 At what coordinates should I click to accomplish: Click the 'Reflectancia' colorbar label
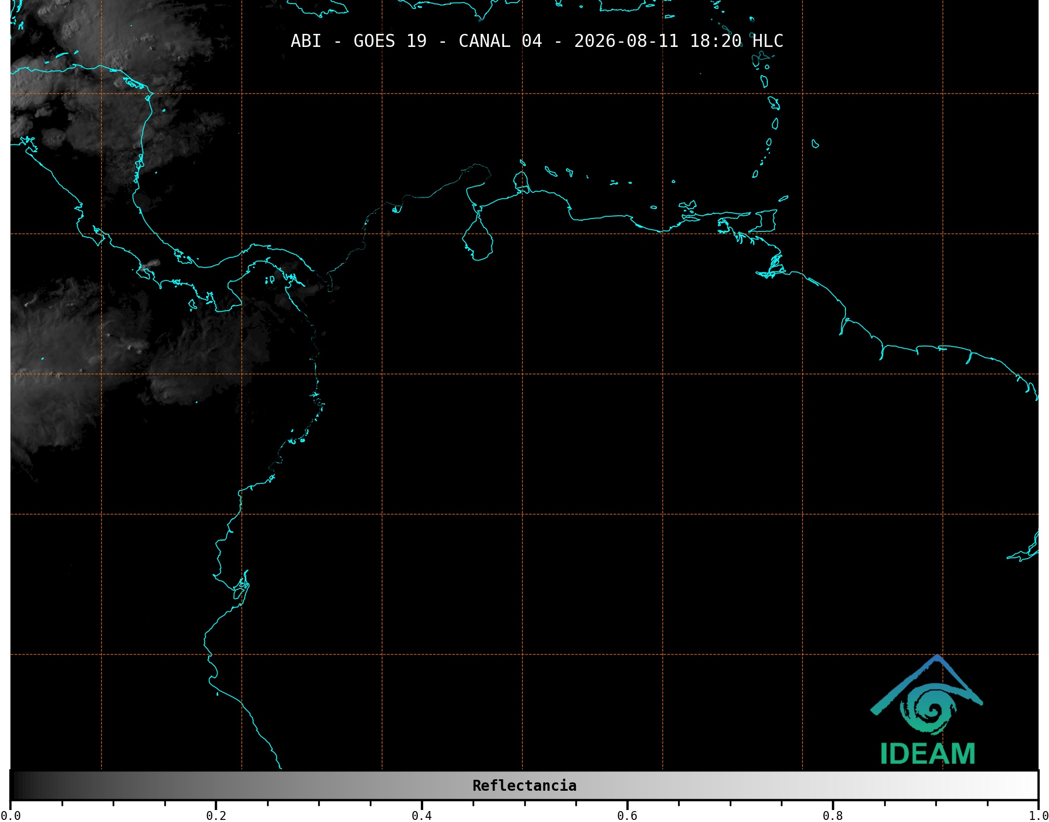click(x=524, y=786)
